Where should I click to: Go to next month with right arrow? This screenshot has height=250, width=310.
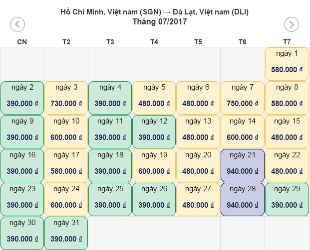tap(292, 24)
